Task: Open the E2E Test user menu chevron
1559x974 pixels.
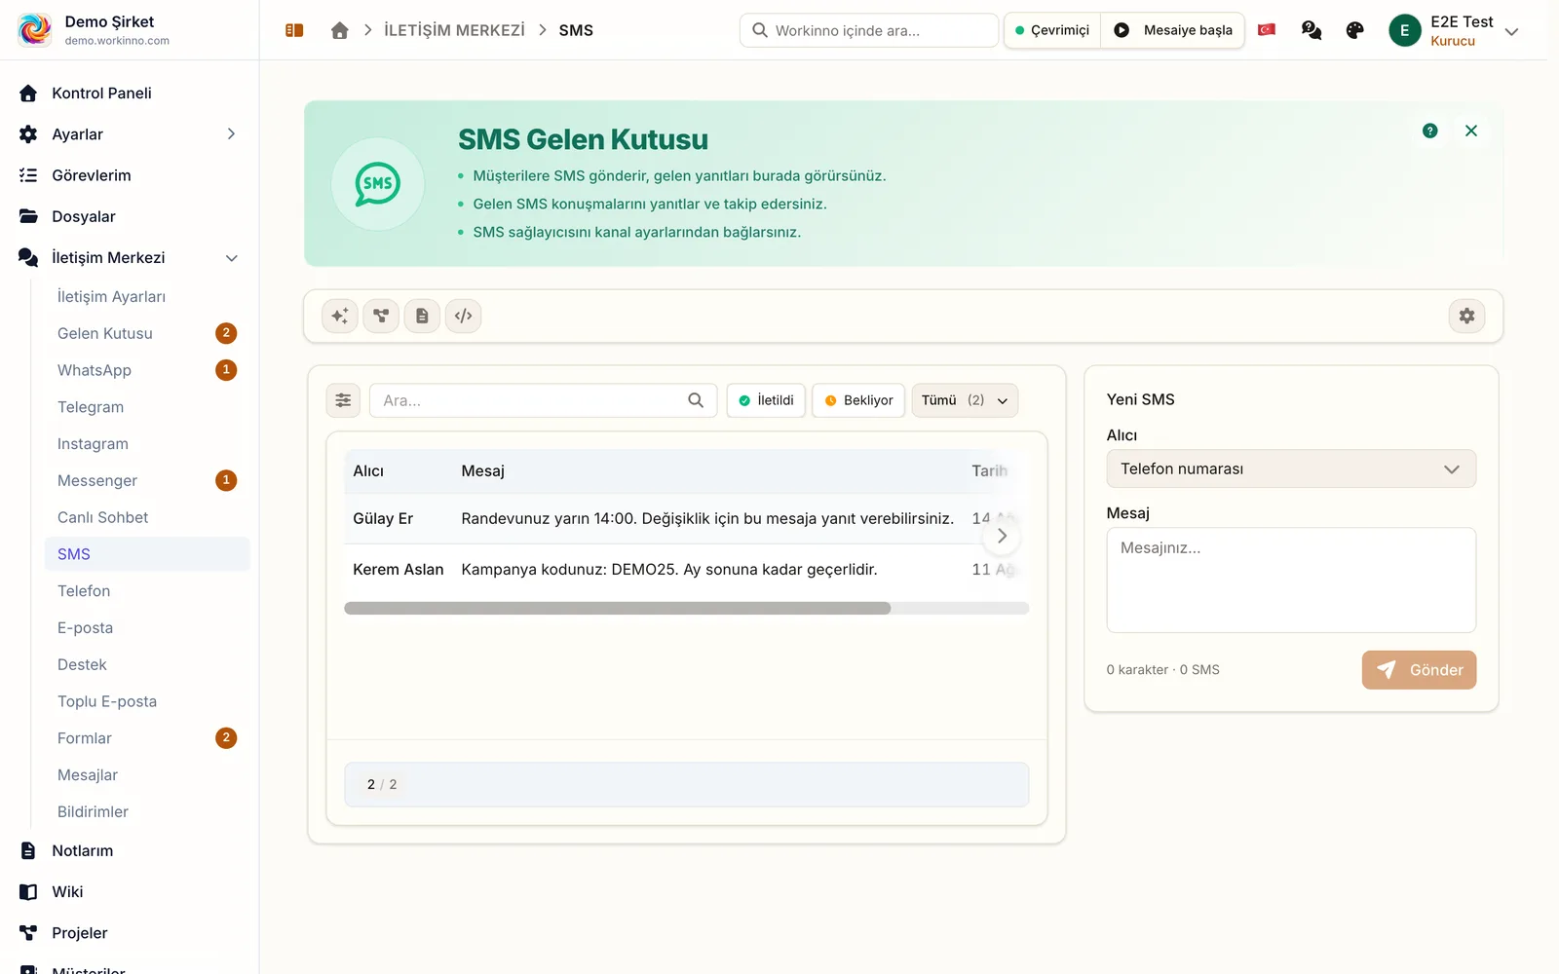Action: click(1511, 31)
